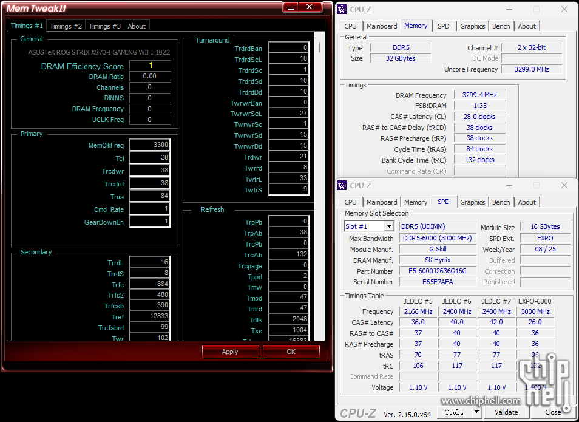Viewport: 579px width, 422px height.
Task: Focus the Tref field showing 12833
Action: point(150,316)
